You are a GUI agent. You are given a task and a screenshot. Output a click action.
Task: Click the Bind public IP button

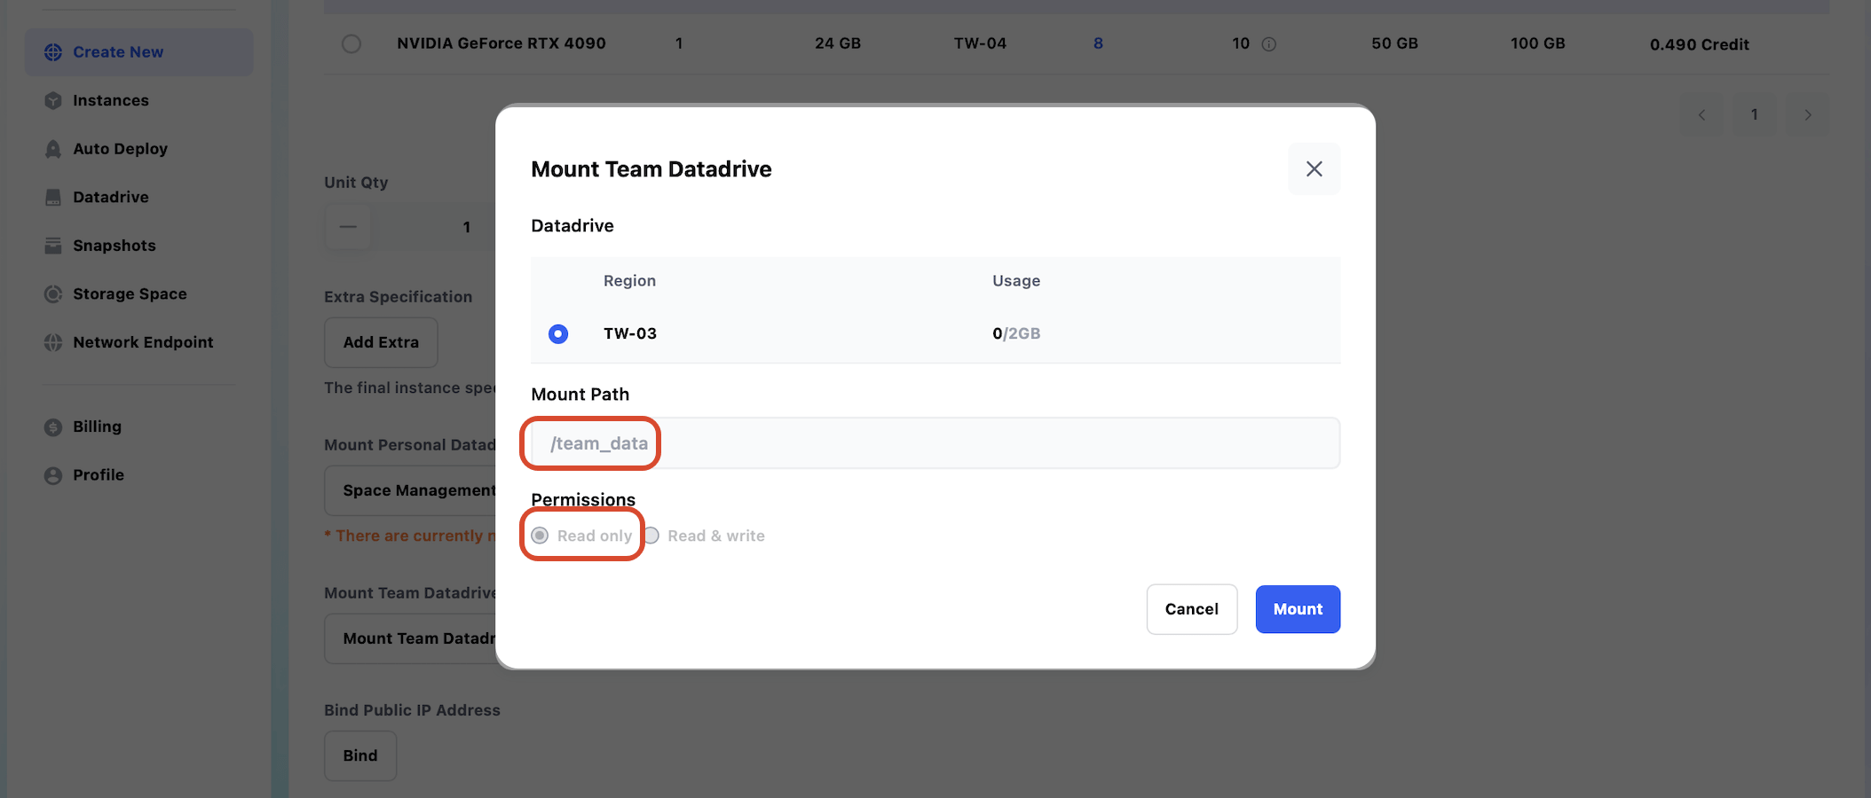[x=360, y=755]
